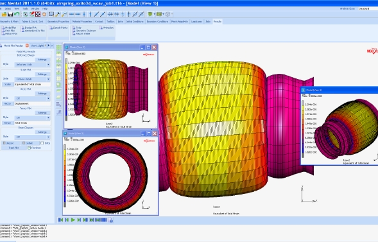Click the fill view black-and-white icon
378x242 pixels.
click(38, 14)
